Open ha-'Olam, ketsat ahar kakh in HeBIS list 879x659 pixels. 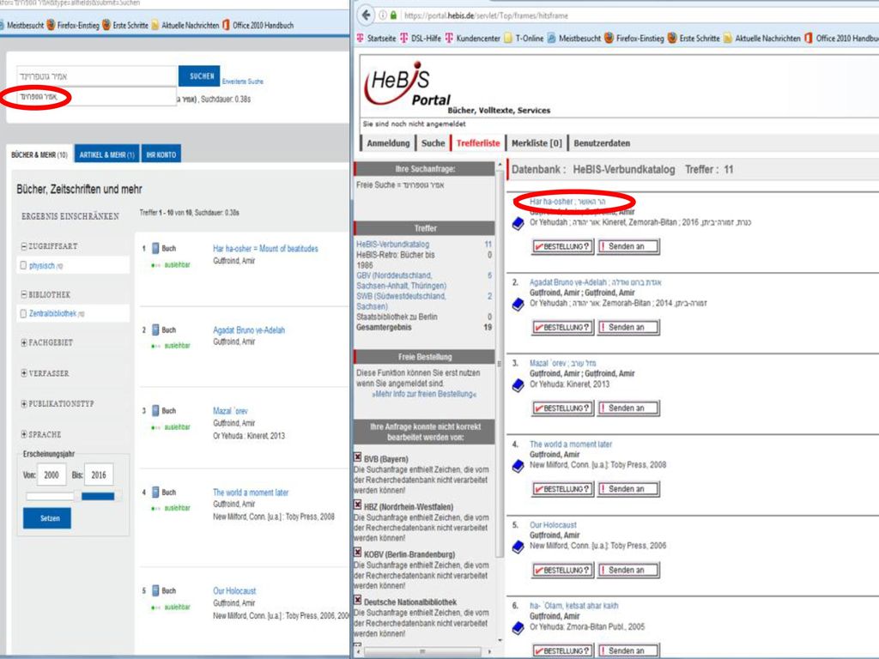(574, 606)
